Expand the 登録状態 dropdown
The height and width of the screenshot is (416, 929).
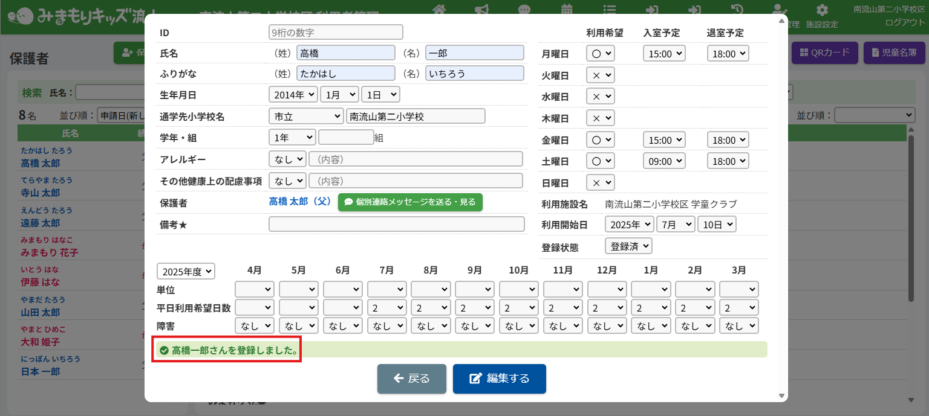pyautogui.click(x=628, y=246)
